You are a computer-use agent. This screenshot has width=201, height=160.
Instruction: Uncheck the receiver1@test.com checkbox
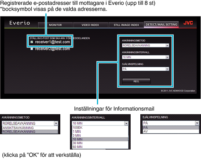32,42
